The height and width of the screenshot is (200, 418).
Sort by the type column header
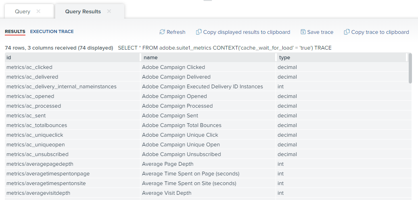(x=342, y=58)
